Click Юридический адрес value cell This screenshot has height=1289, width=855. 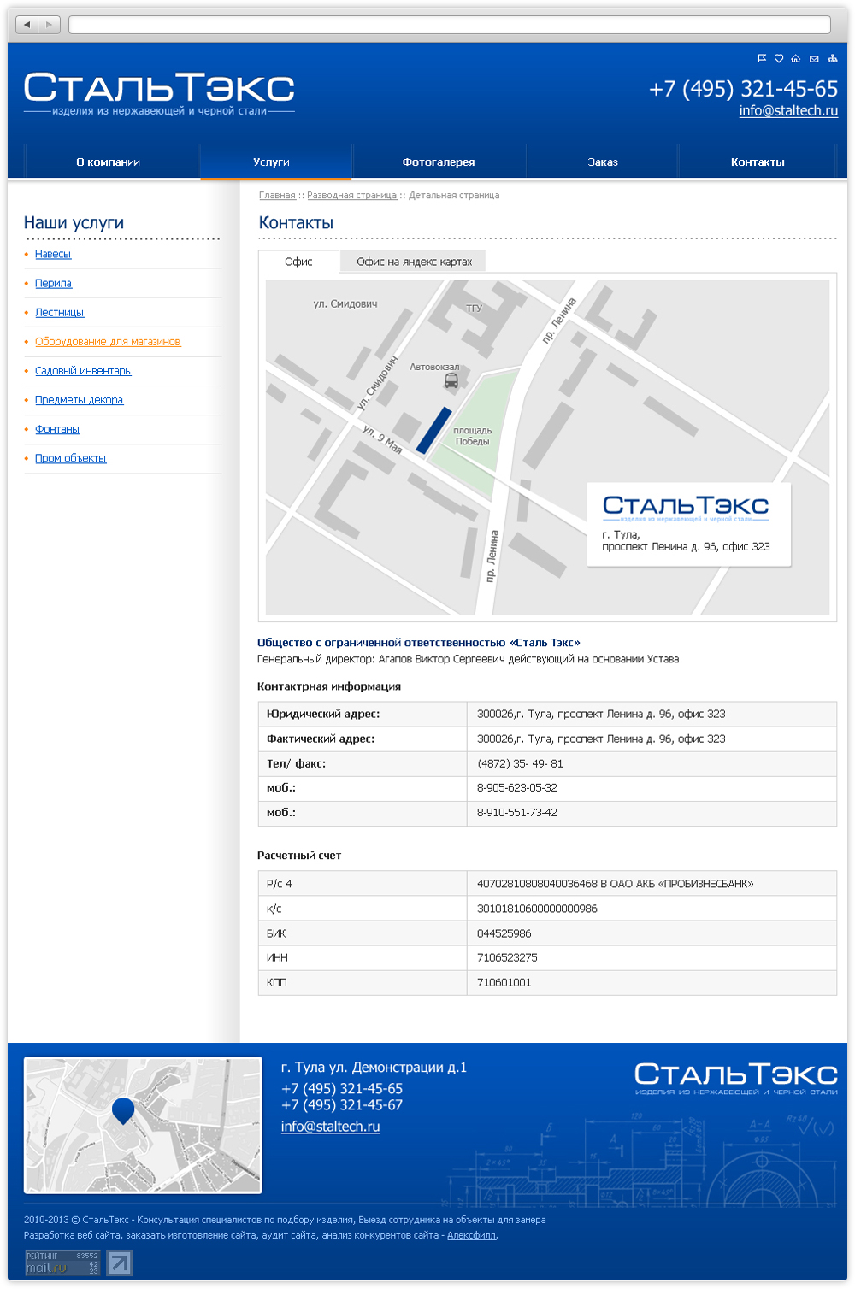[652, 714]
